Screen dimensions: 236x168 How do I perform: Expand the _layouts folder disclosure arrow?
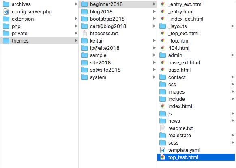pos(233,26)
